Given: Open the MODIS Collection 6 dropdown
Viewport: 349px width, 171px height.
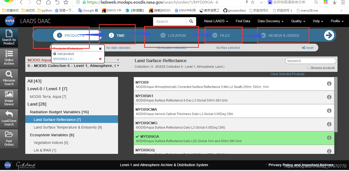Looking at the screenshot, I should pos(73,66).
